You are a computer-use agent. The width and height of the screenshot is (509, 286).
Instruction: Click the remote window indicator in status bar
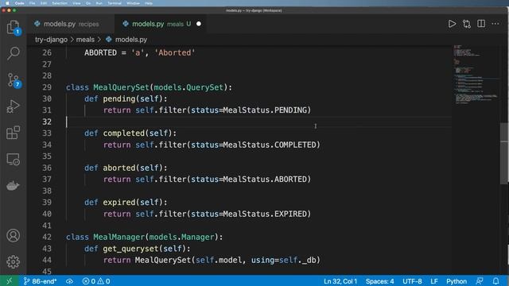pyautogui.click(x=9, y=281)
